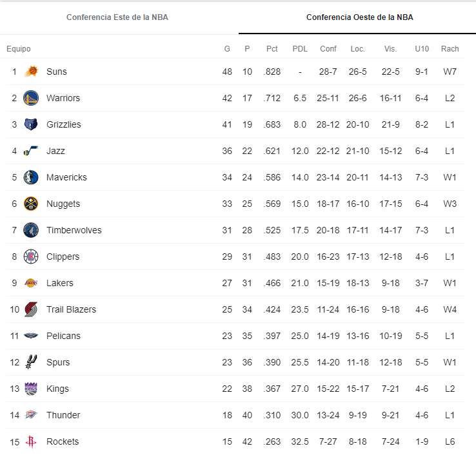Click the Timberwolves team logo
476x455 pixels.
coord(31,230)
